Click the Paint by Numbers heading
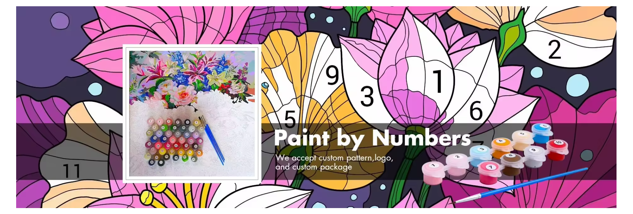This screenshot has width=633, height=214. point(373,138)
